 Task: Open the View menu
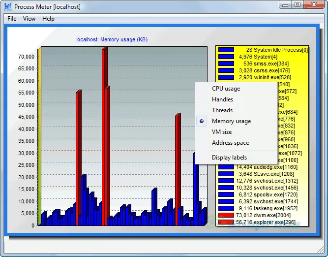pyautogui.click(x=29, y=19)
